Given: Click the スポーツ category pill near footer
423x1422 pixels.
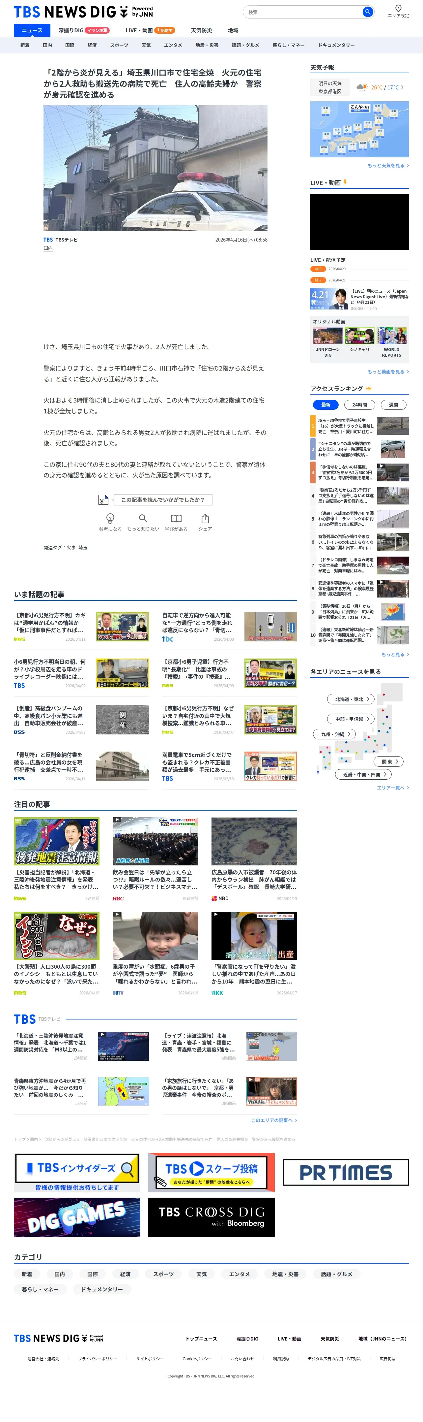Looking at the screenshot, I should coord(163,1274).
